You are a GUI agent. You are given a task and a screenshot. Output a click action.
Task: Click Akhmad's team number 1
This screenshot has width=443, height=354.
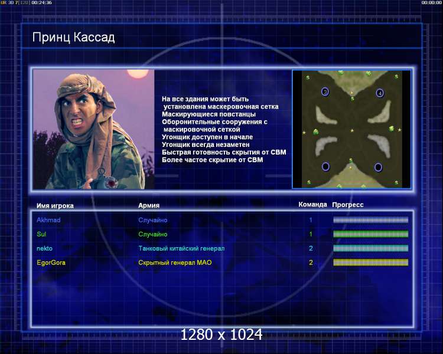pos(311,220)
